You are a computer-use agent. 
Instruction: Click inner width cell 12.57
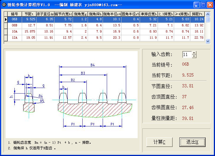point(64,38)
